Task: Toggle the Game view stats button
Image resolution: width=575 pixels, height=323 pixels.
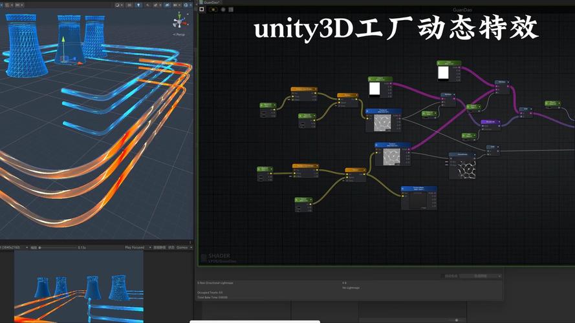Action: point(171,247)
